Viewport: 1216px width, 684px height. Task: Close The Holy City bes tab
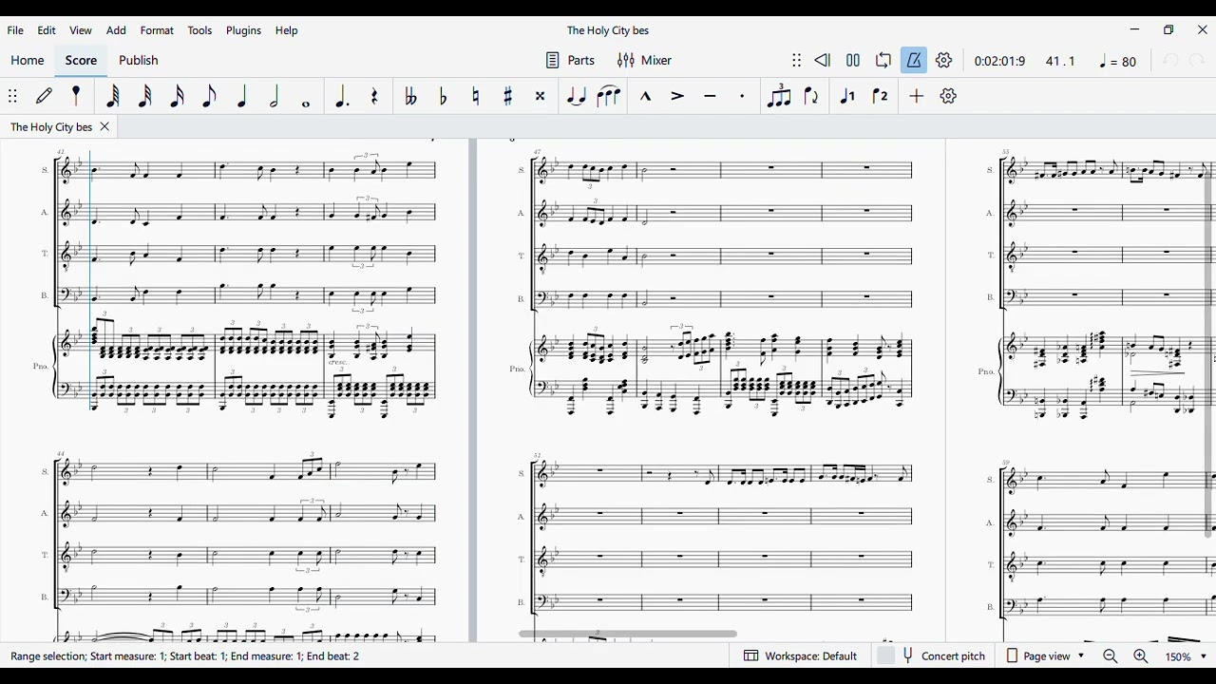[104, 126]
